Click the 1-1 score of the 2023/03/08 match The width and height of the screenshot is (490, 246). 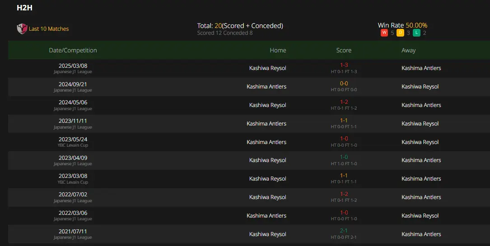(344, 176)
